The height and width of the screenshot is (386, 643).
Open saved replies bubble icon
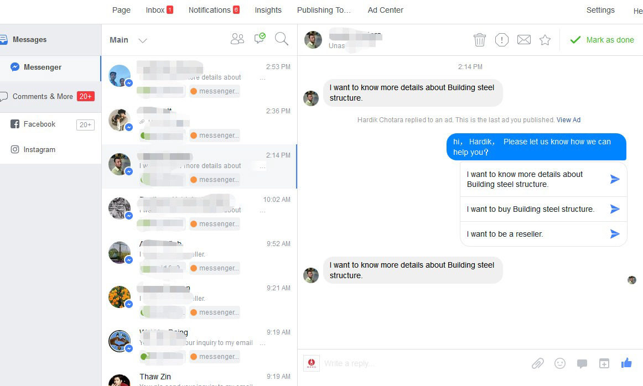tap(582, 363)
